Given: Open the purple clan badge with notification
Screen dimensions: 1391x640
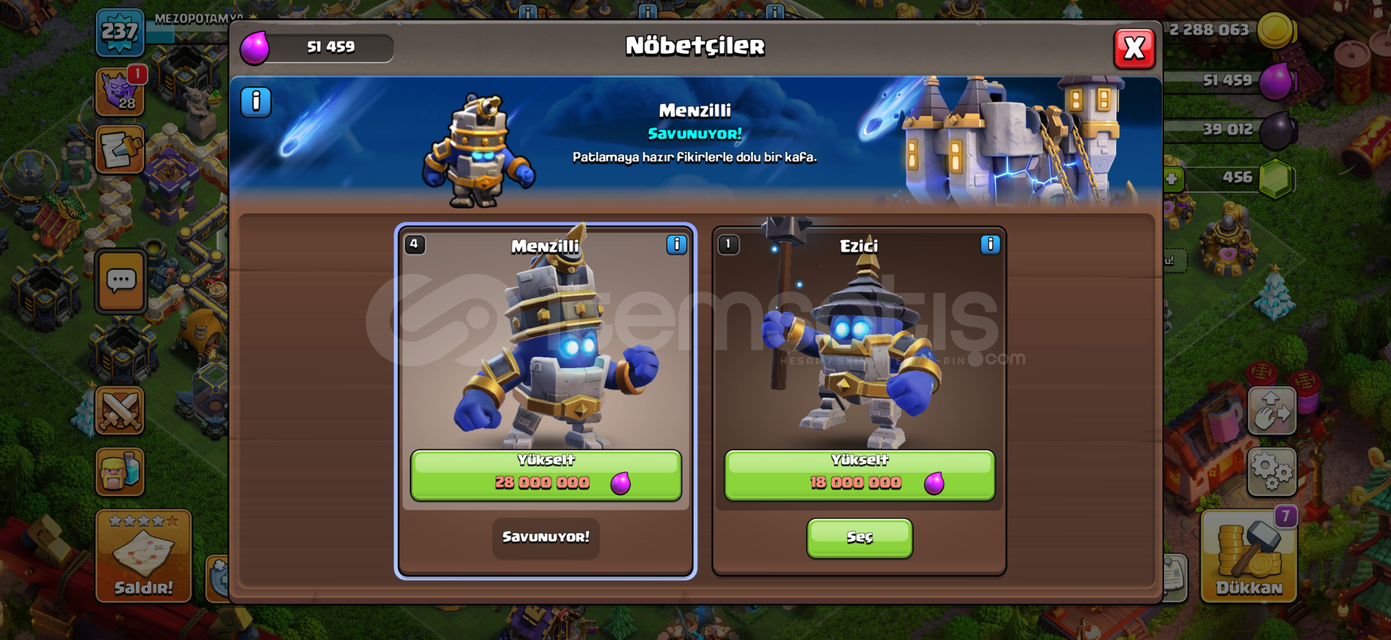Looking at the screenshot, I should 121,91.
